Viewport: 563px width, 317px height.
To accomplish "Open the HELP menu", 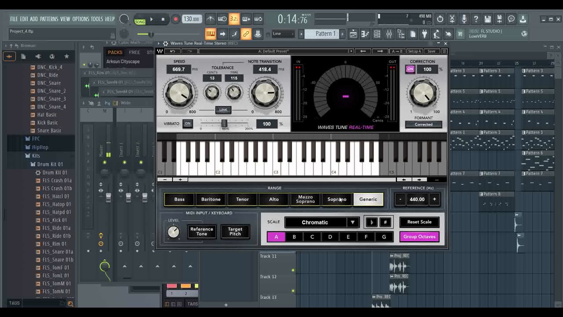I will [110, 19].
